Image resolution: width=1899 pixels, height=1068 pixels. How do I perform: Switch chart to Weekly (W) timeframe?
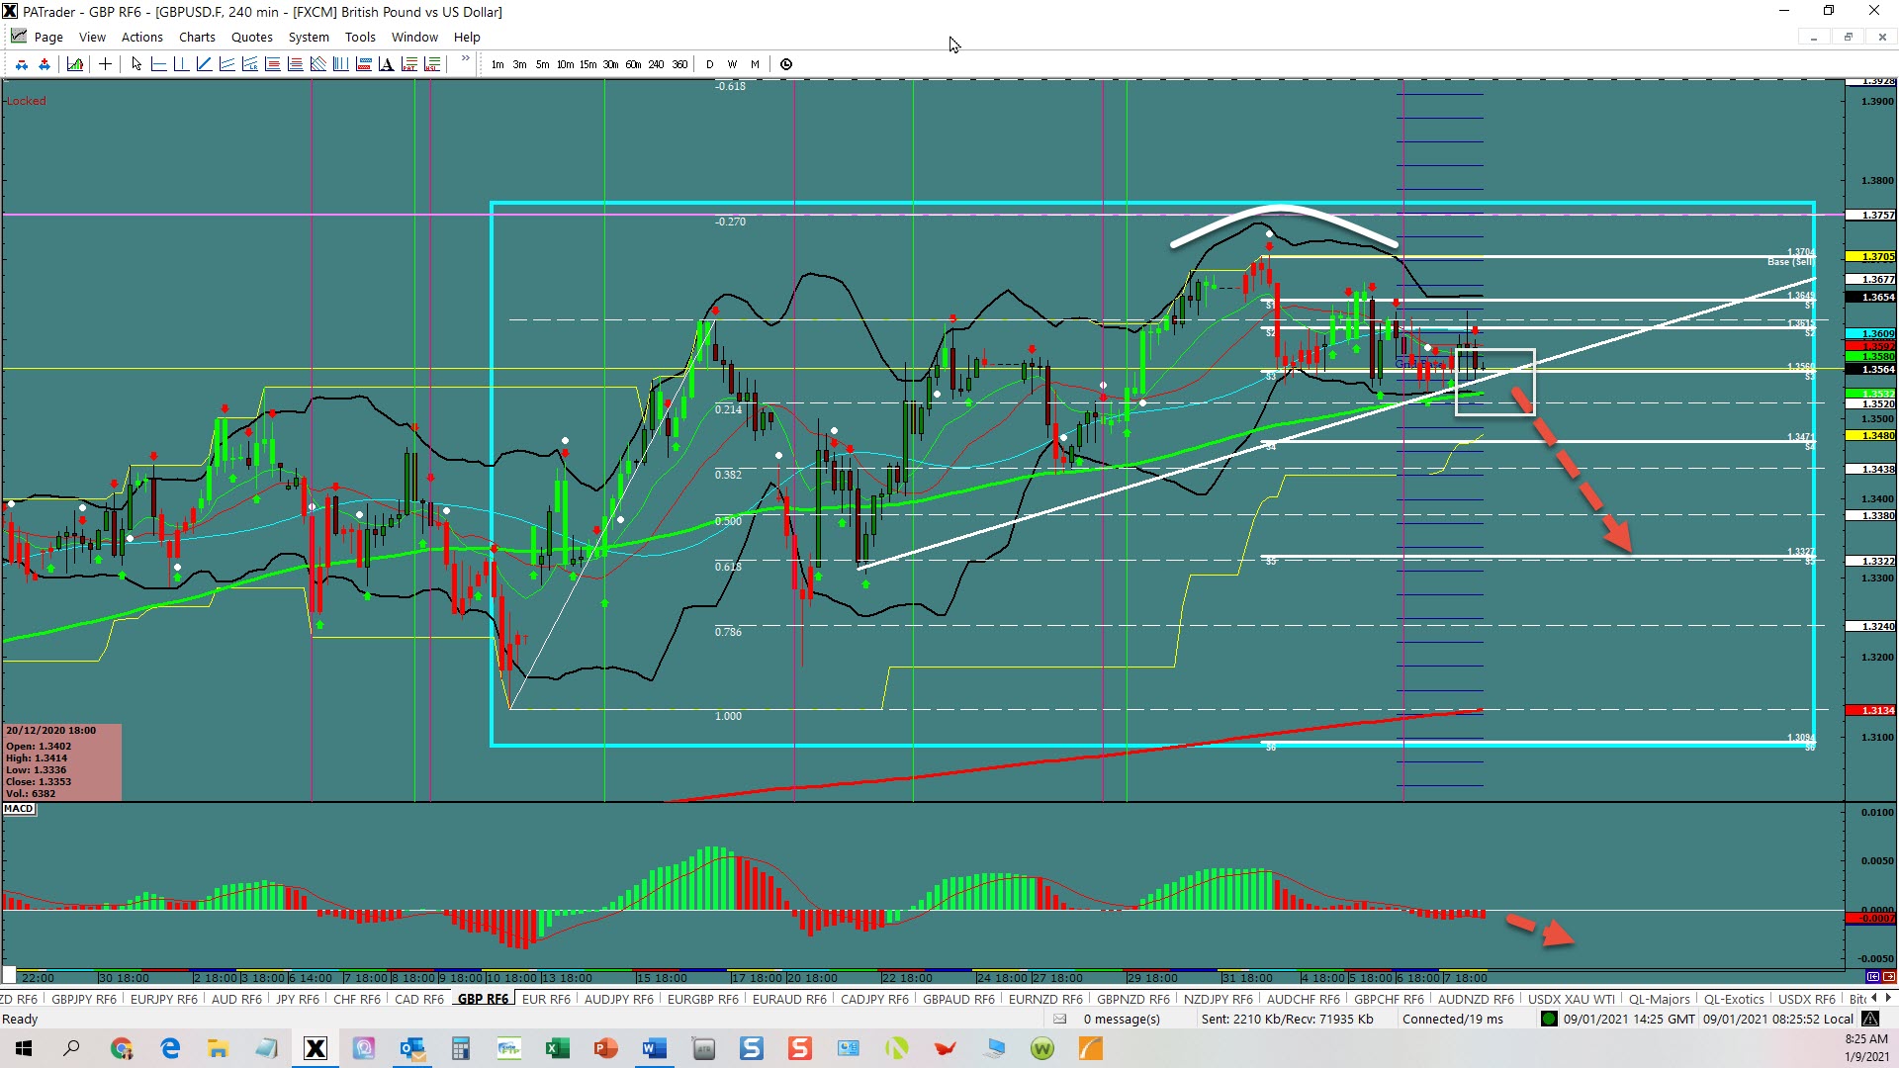732,64
